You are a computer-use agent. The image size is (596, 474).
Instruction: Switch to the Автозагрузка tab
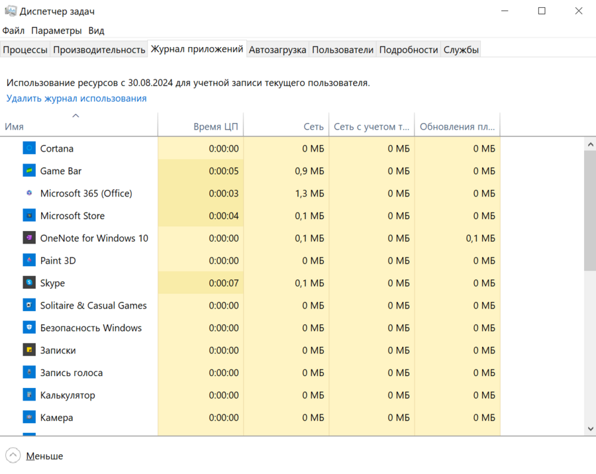[x=277, y=50]
